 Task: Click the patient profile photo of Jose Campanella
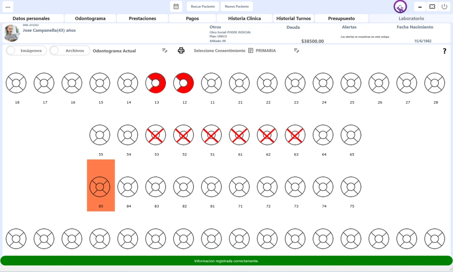[12, 33]
